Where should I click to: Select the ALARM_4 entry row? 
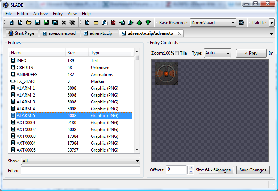[x=70, y=109]
